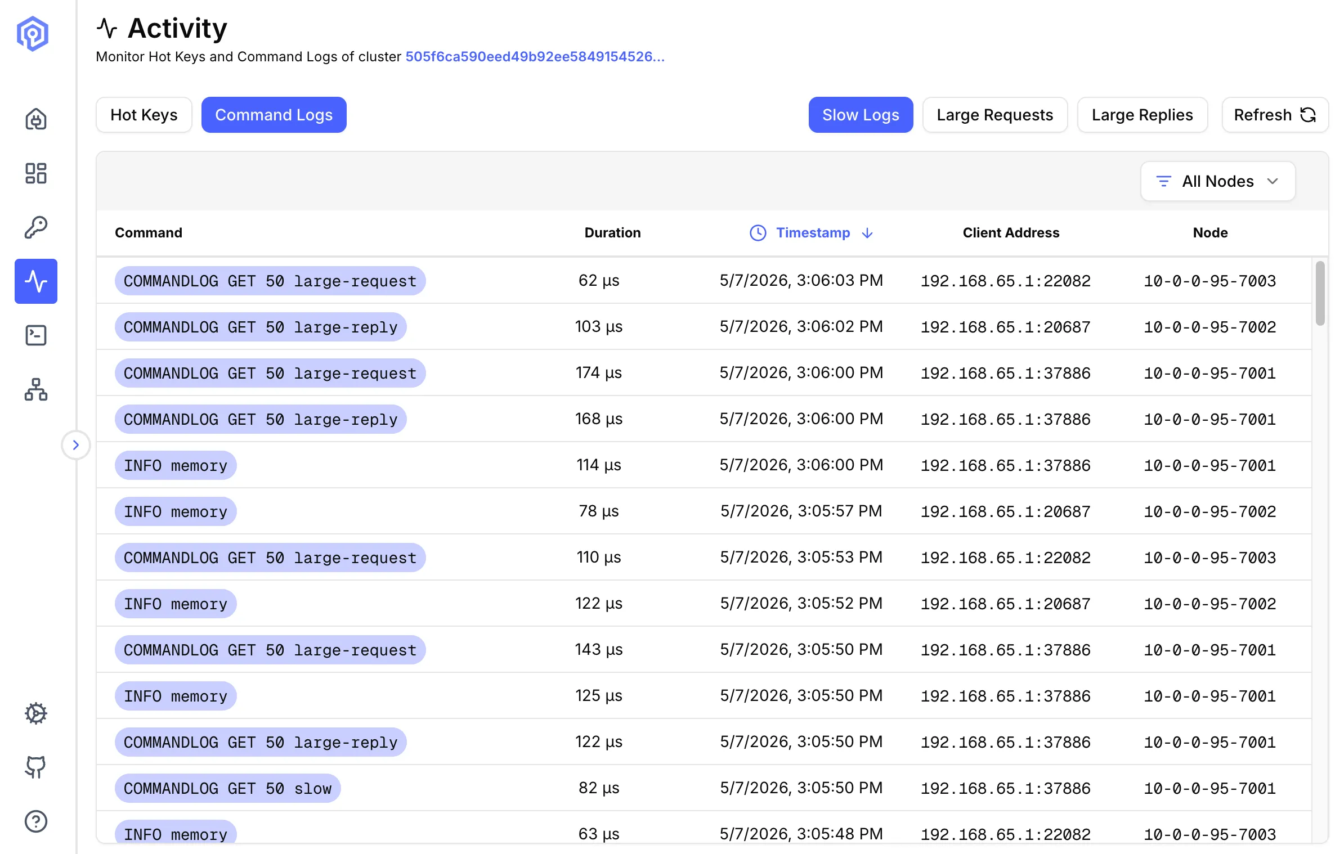Screen dimensions: 1344x854
Task: Switch to the Command Logs tab
Action: coord(274,115)
